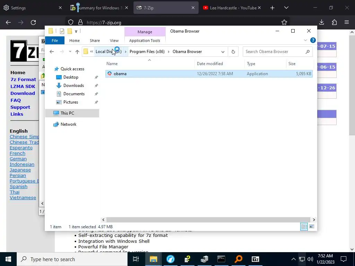Open LZMA SDK link on webpage
The image size is (355, 266).
23,86
